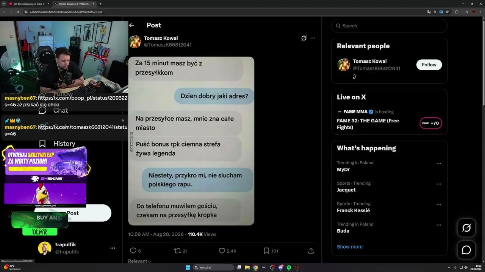
Task: Follow Tomasz Kowal in Relevant people
Action: (429, 65)
